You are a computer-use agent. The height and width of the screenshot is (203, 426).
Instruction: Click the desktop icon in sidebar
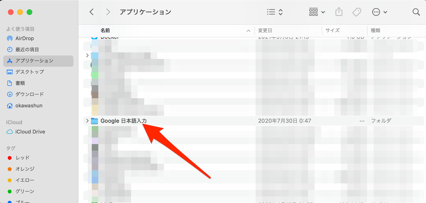click(10, 72)
